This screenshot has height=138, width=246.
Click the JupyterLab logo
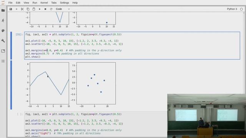(x=3, y=3)
